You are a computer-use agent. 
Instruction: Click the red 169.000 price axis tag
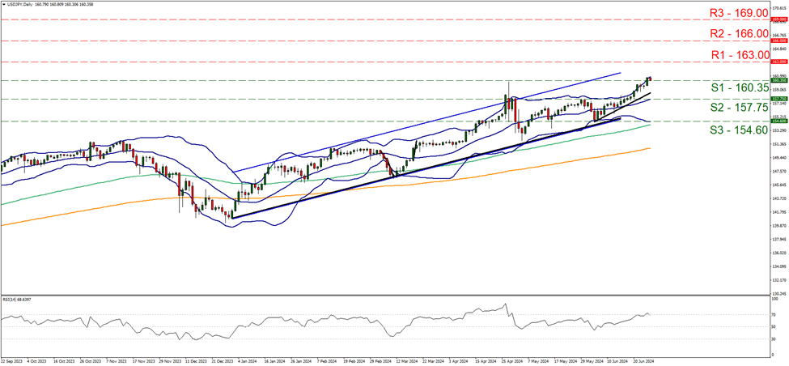click(779, 19)
